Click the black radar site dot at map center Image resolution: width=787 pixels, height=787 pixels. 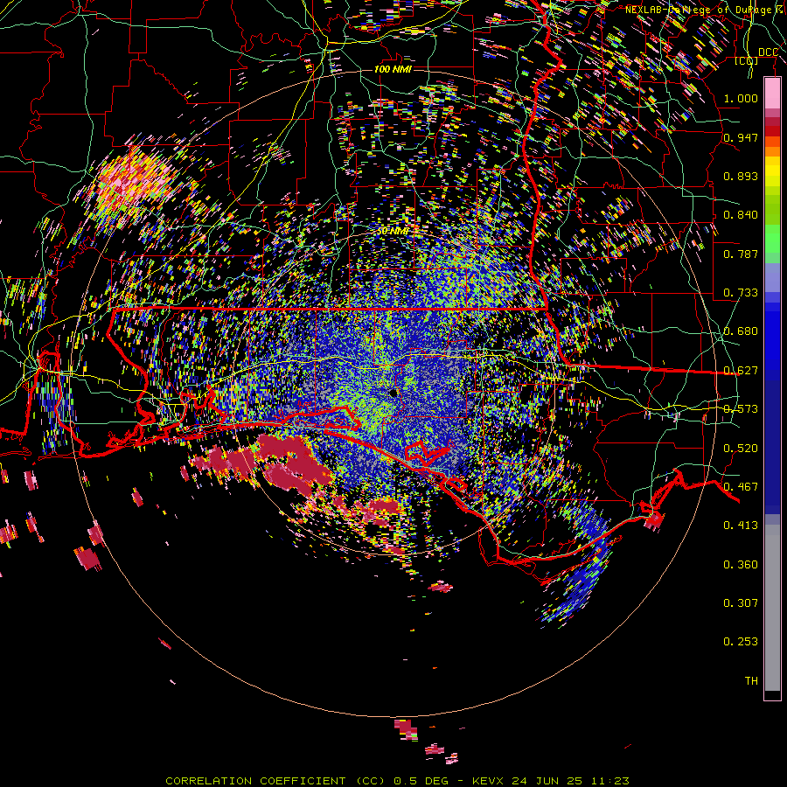point(393,393)
